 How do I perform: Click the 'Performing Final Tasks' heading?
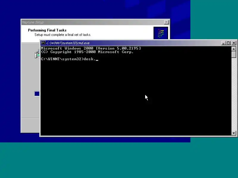coord(47,30)
